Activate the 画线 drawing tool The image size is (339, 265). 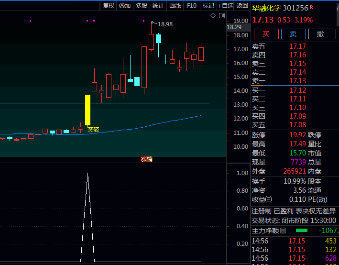pyautogui.click(x=175, y=6)
